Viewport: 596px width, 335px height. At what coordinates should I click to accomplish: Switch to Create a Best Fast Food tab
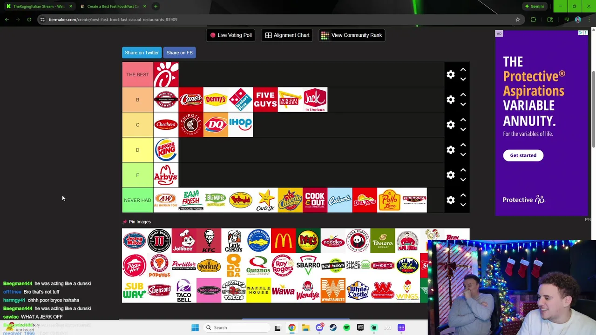[113, 7]
